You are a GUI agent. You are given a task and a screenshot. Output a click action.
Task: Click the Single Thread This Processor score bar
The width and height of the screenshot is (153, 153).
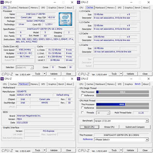122,92
